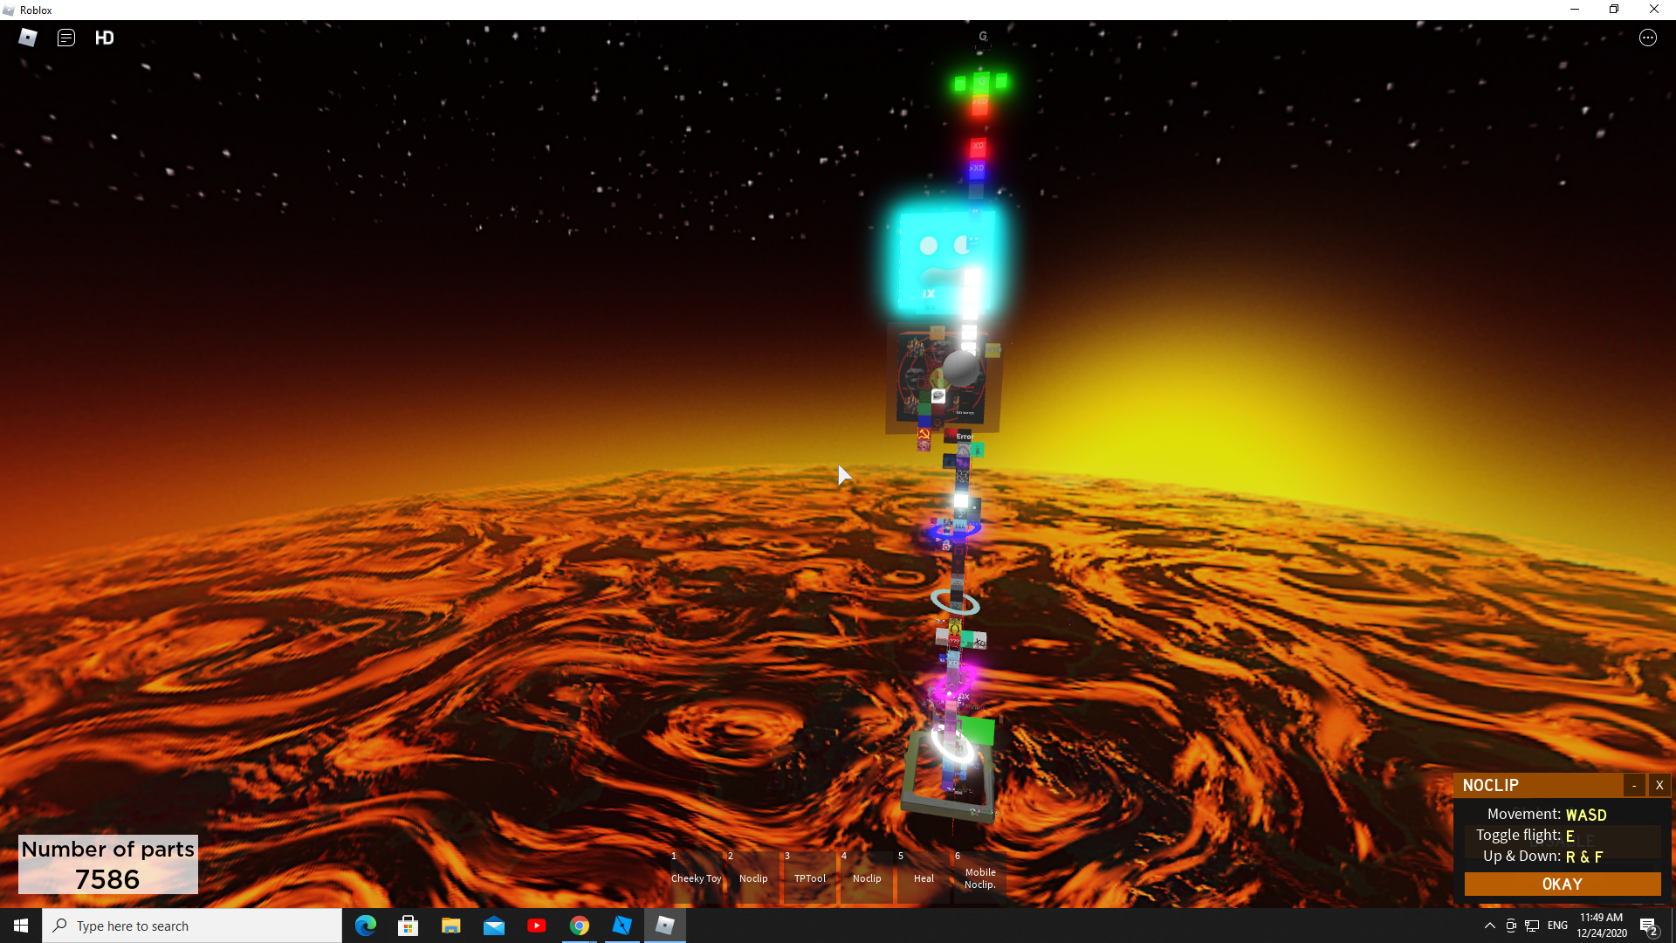Screen dimensions: 1676x943
Task: Click the system clock/date display
Action: click(1601, 925)
